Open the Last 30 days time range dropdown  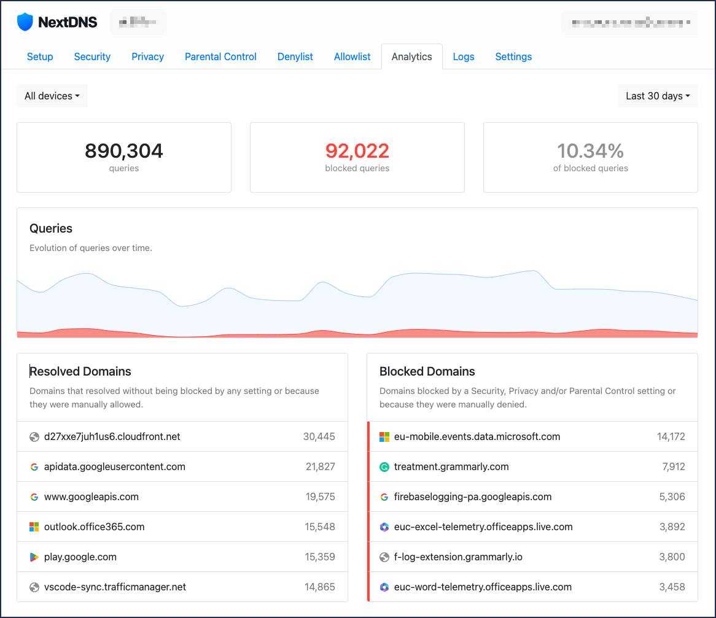(x=658, y=96)
